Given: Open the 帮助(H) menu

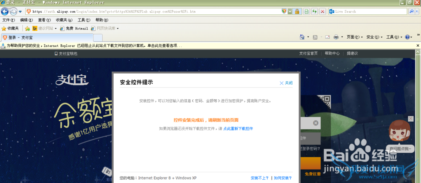Looking at the screenshot, I should (x=102, y=20).
